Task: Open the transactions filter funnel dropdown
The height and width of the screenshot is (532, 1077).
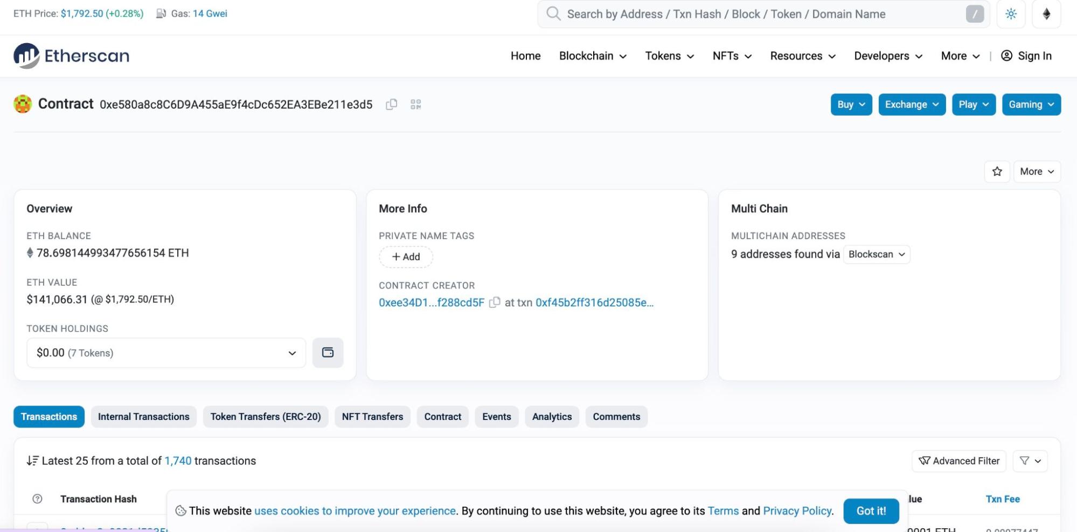Action: 1030,461
